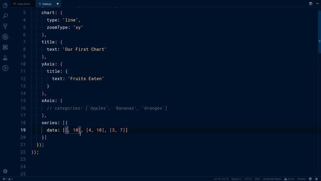Screen dimensions: 321x181
Task: Change the CRLF end-of-line sequence
Action: point(257,179)
